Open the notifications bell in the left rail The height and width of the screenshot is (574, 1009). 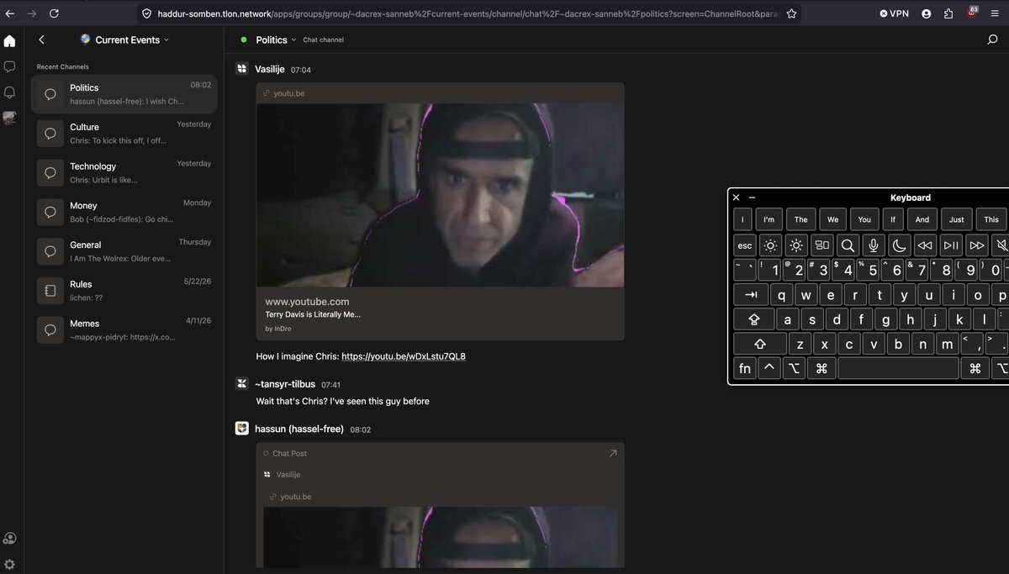coord(10,92)
